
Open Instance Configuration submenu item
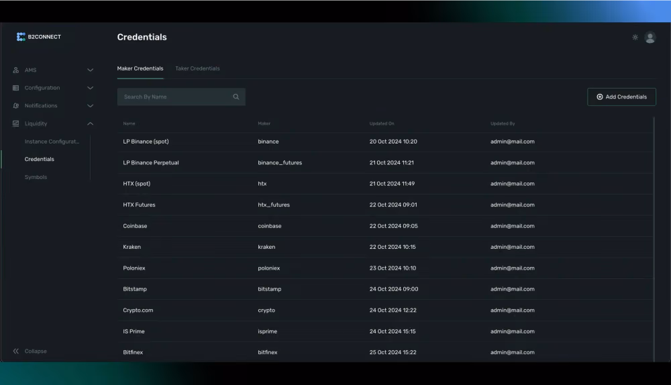click(x=52, y=142)
